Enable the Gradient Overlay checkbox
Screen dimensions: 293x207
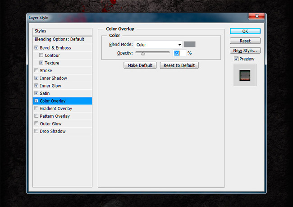coord(37,108)
